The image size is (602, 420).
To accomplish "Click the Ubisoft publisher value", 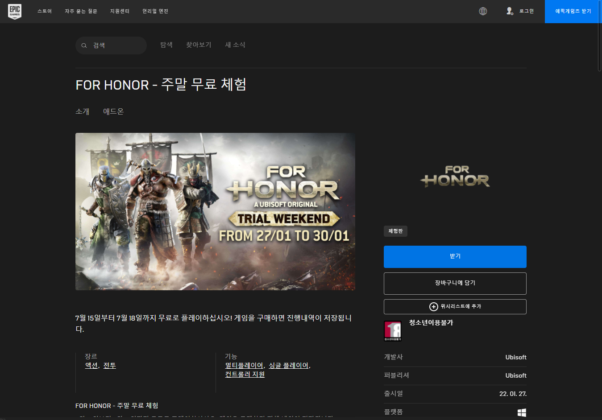I will [516, 376].
